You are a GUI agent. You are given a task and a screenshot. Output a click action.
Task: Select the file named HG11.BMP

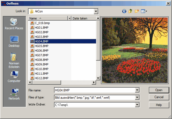tap(42, 74)
